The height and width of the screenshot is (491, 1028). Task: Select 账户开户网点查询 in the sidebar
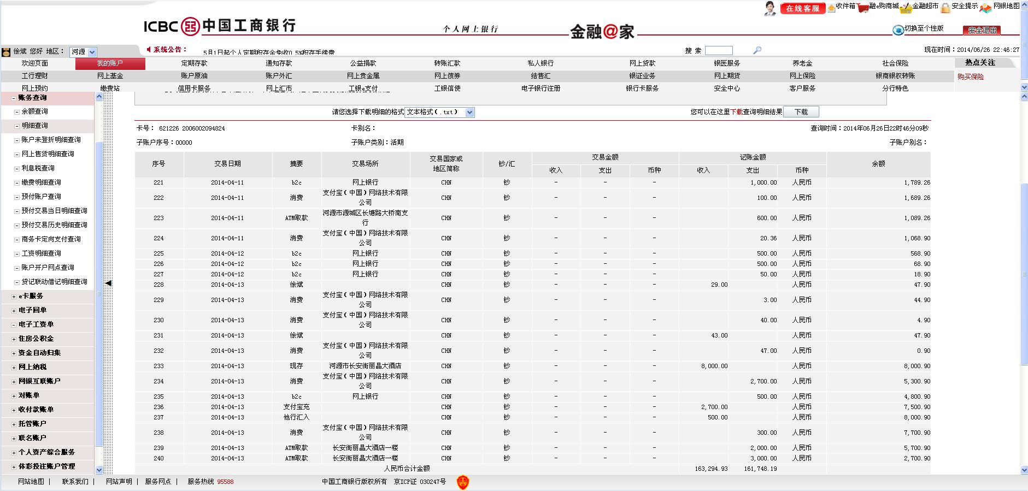(x=48, y=268)
